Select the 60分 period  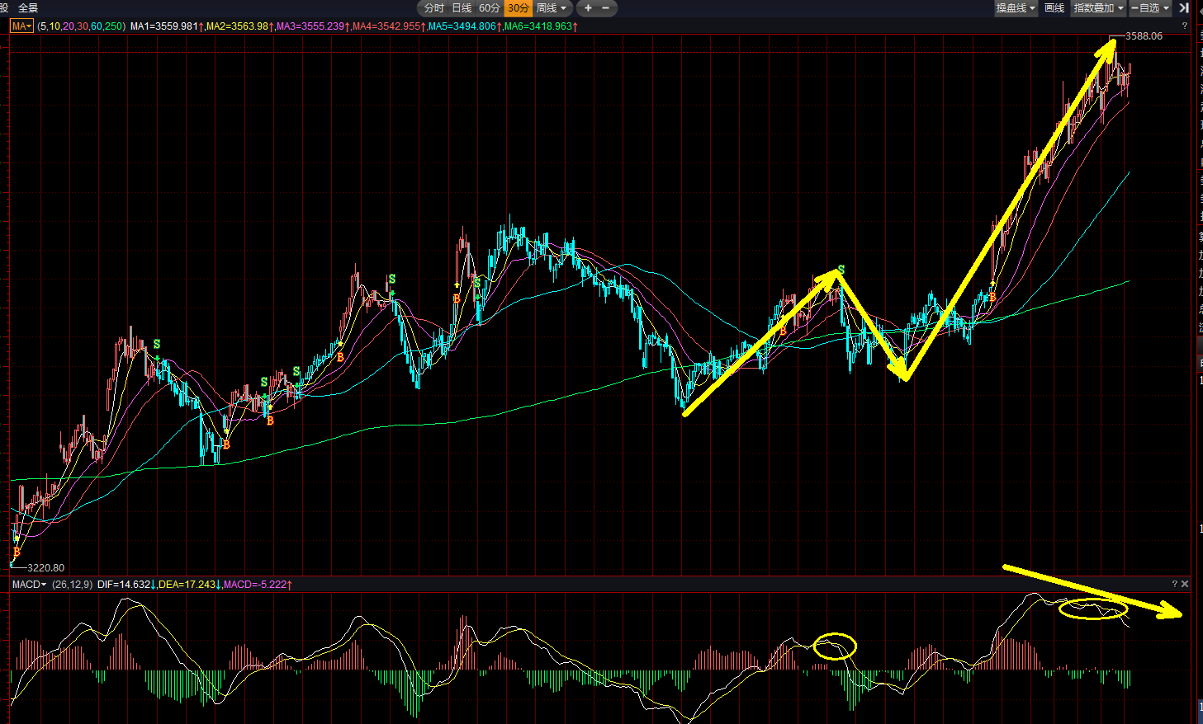click(490, 8)
